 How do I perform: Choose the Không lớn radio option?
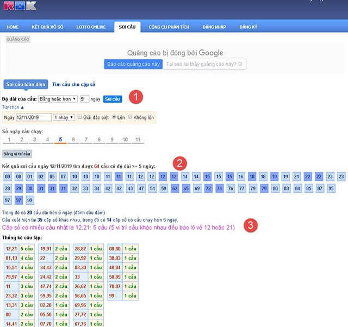[x=130, y=117]
